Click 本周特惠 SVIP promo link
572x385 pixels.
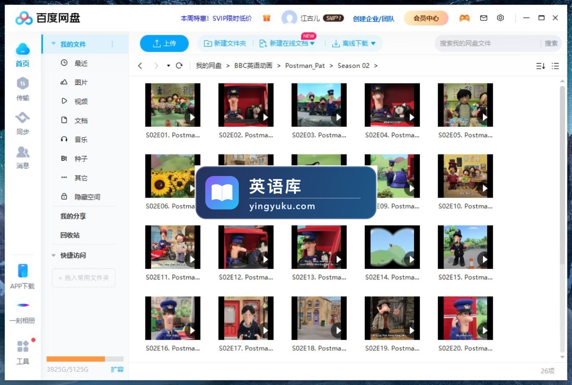[216, 18]
